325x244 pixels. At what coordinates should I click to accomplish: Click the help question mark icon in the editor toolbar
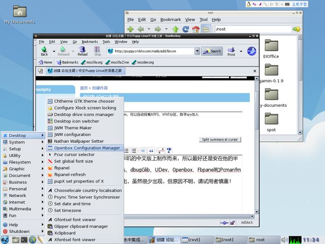coord(169,150)
